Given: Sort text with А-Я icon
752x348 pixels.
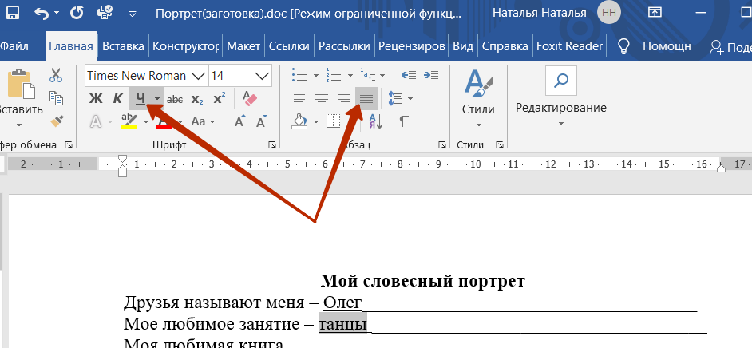Looking at the screenshot, I should (375, 121).
